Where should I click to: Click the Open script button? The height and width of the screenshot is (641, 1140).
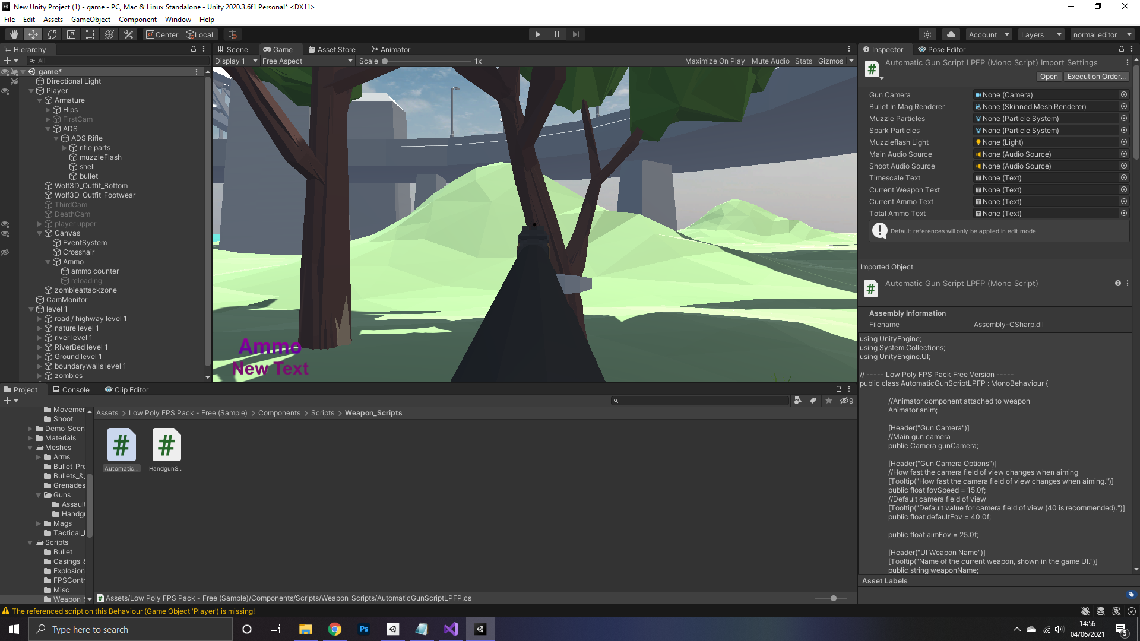click(x=1049, y=77)
